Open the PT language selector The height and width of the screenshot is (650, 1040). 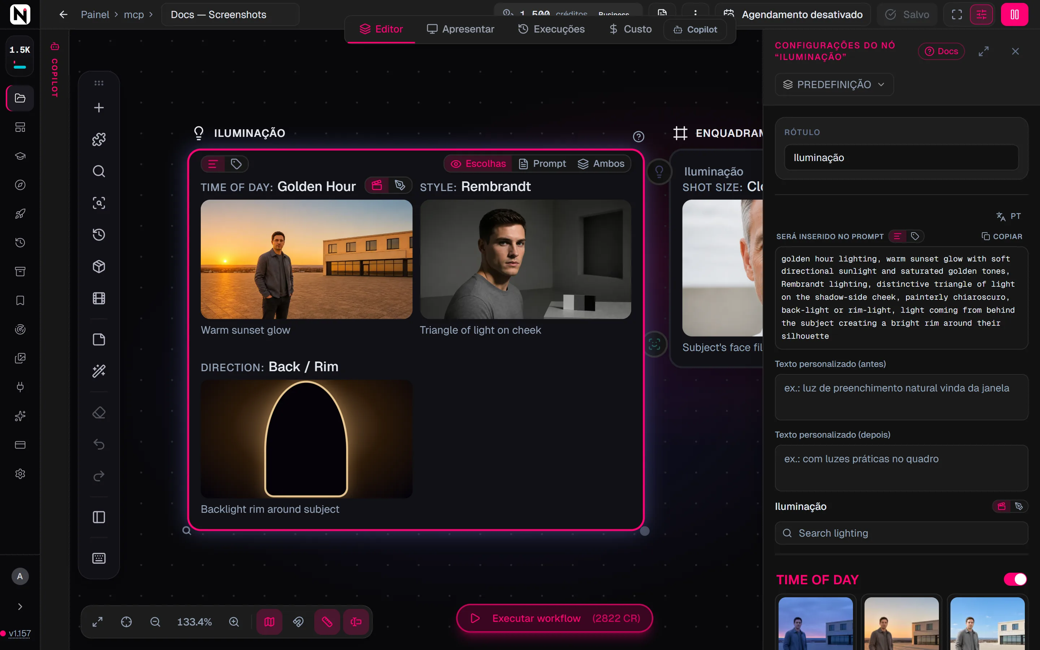point(1008,216)
